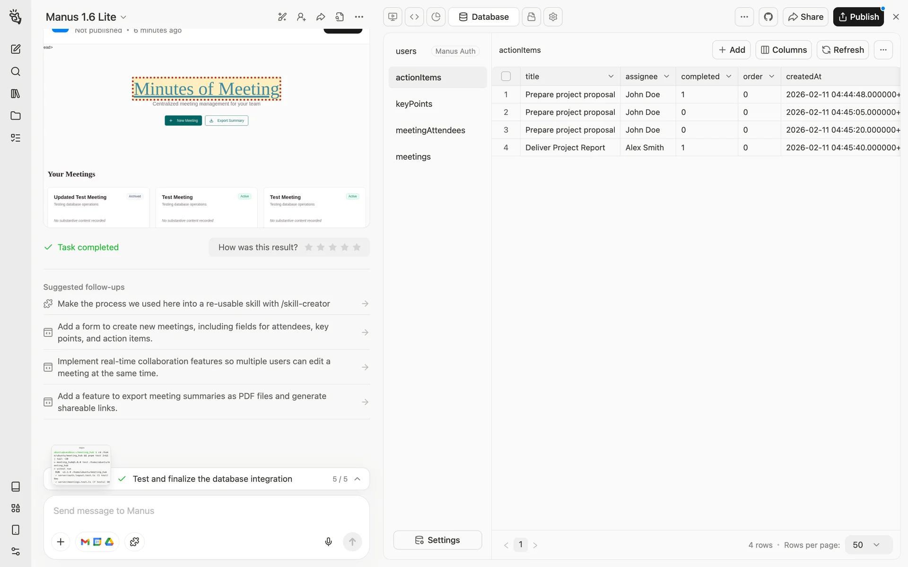Toggle the select-all rows checkbox
This screenshot has height=567, width=908.
coord(506,76)
